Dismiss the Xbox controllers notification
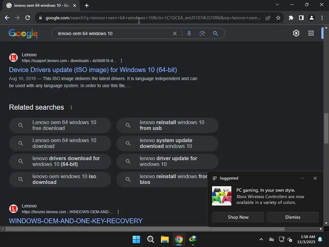 click(x=292, y=217)
